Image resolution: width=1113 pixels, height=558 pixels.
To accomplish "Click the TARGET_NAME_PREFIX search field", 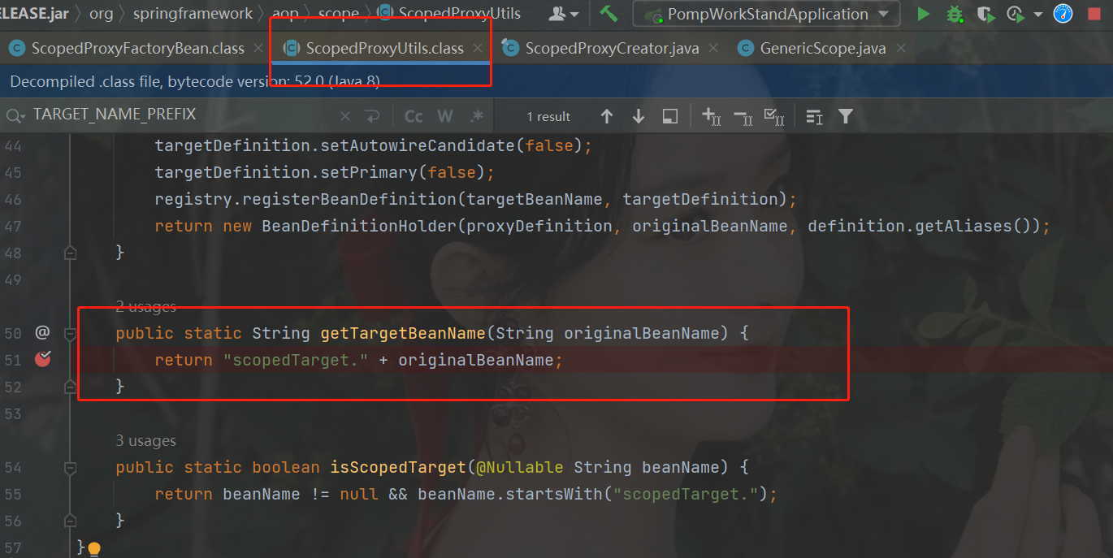I will (x=179, y=115).
